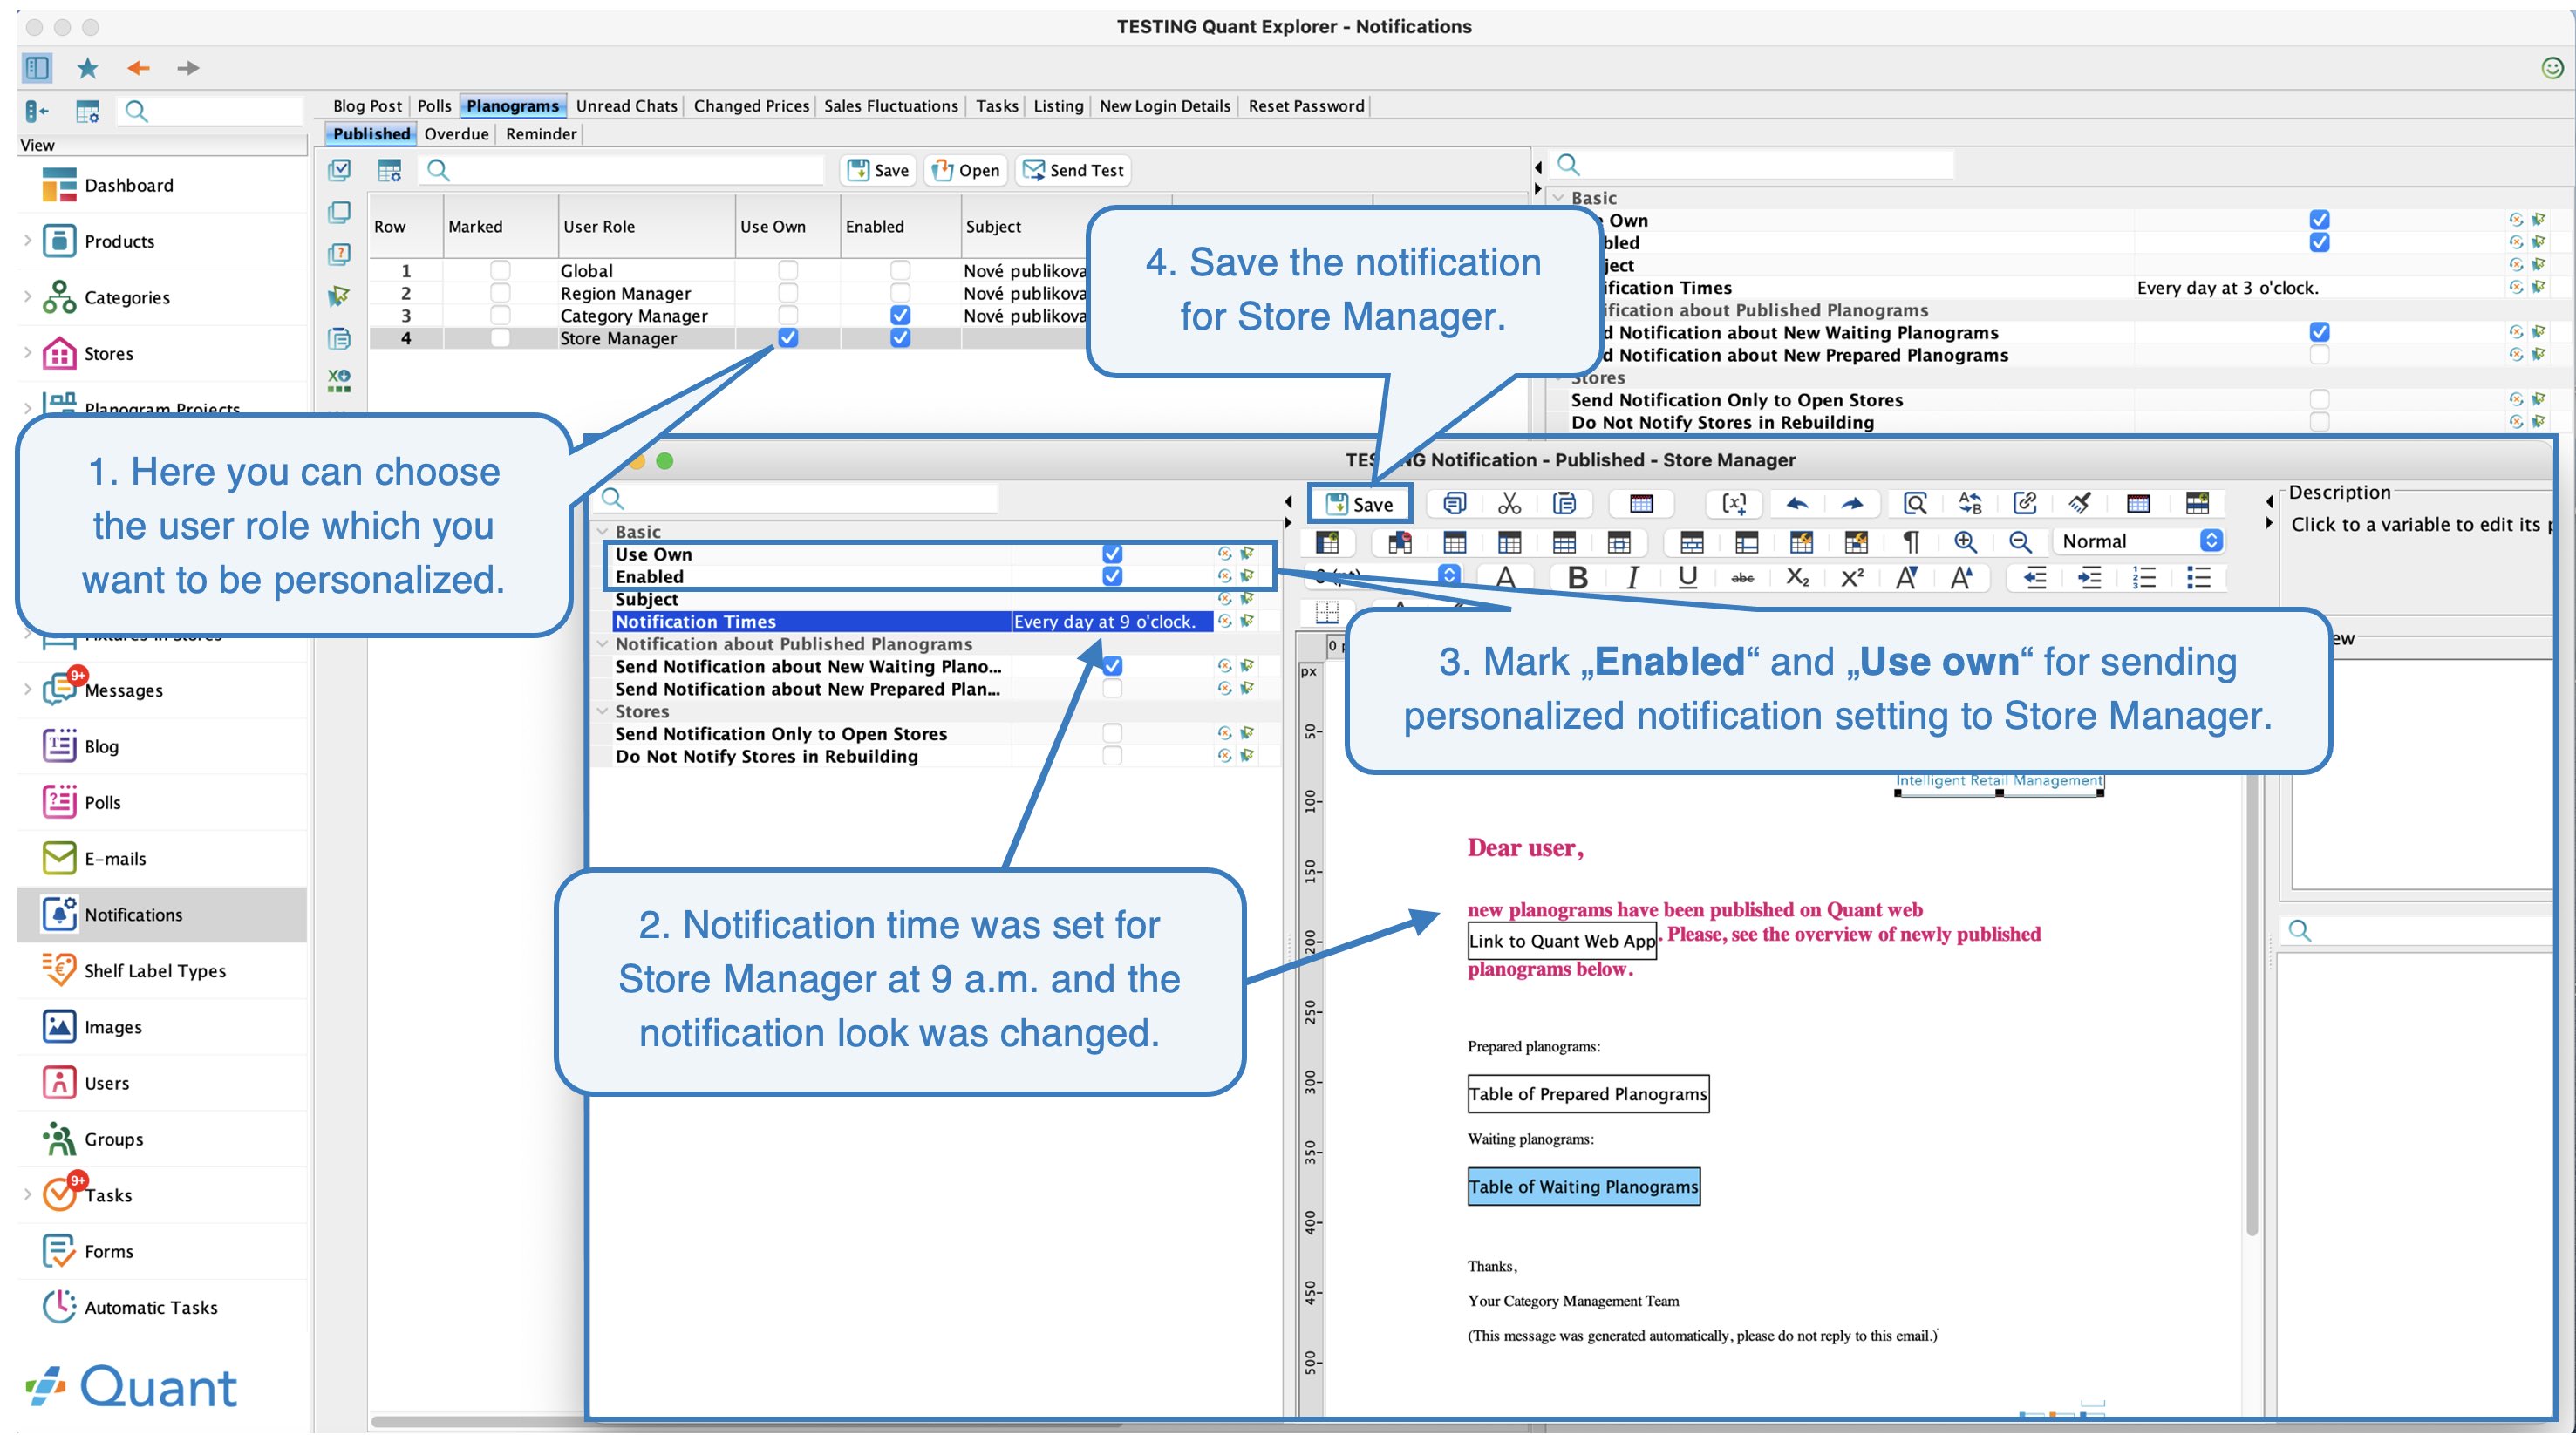Enable New Prepared Planograms notification in dialog

(1112, 689)
